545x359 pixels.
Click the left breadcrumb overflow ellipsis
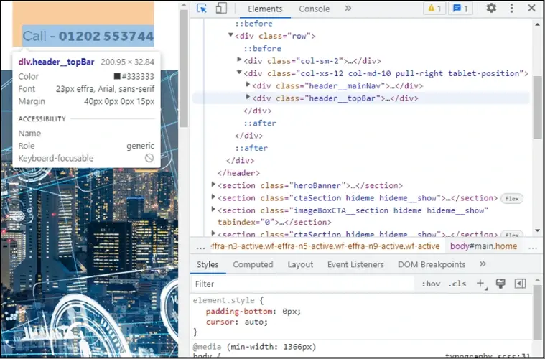pos(200,247)
